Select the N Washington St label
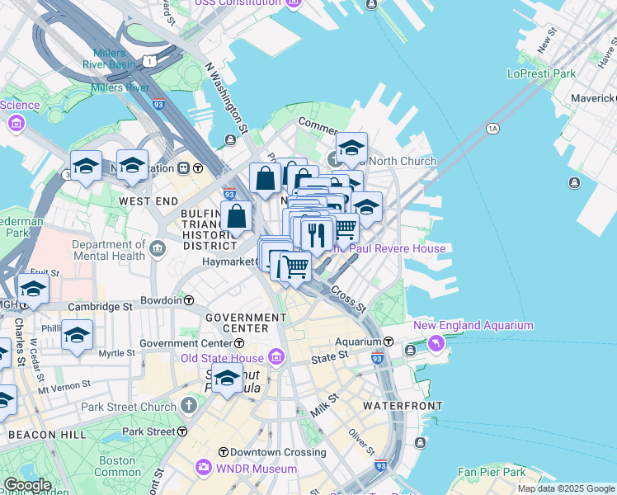 click(x=227, y=98)
